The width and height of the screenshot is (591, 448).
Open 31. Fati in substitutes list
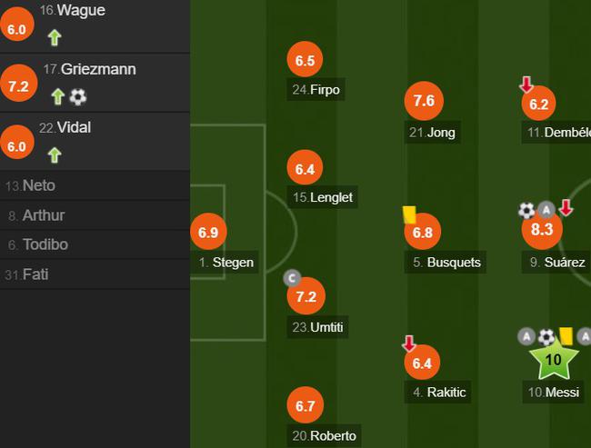click(x=95, y=274)
